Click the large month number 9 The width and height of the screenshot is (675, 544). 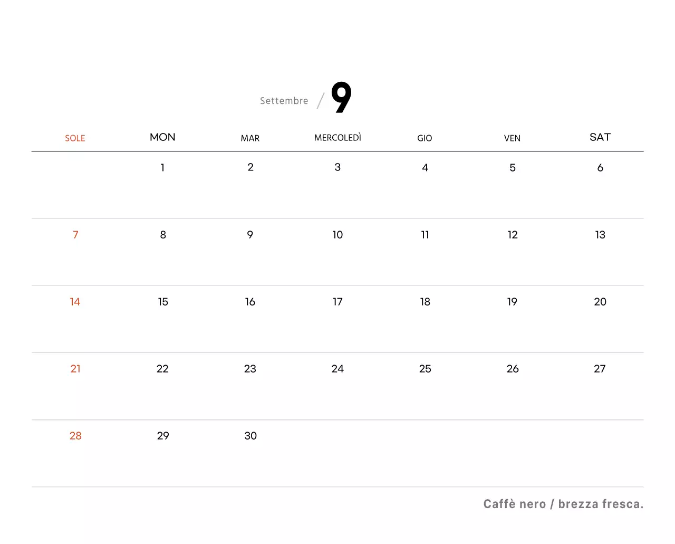[341, 98]
